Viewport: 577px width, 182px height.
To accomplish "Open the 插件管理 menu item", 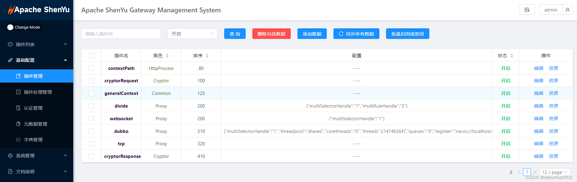I will (x=37, y=76).
